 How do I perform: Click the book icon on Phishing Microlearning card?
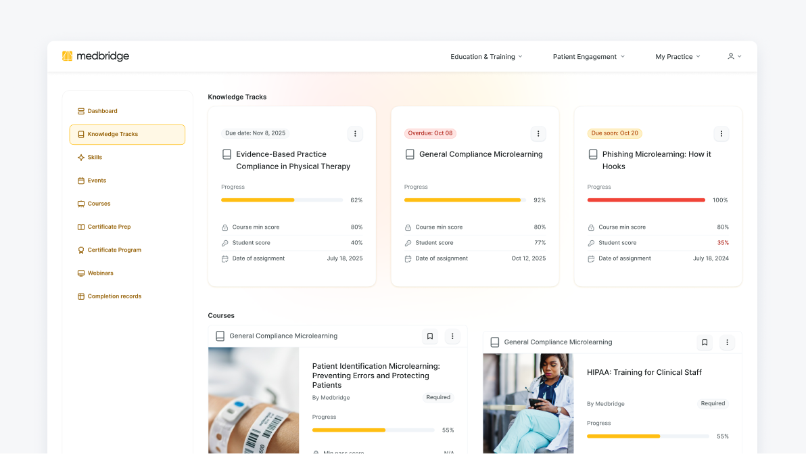(x=593, y=154)
